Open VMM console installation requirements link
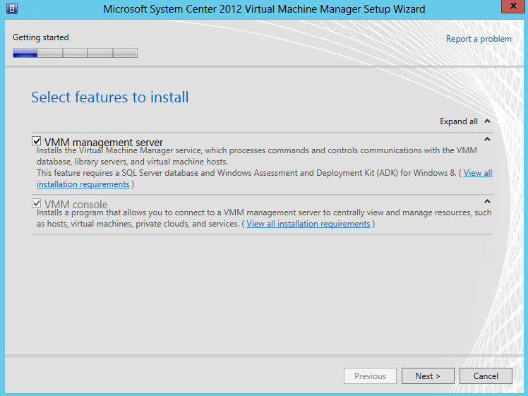 click(308, 224)
